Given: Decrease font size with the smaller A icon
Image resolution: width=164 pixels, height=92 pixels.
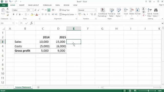Looking at the screenshot, I should tap(38, 10).
